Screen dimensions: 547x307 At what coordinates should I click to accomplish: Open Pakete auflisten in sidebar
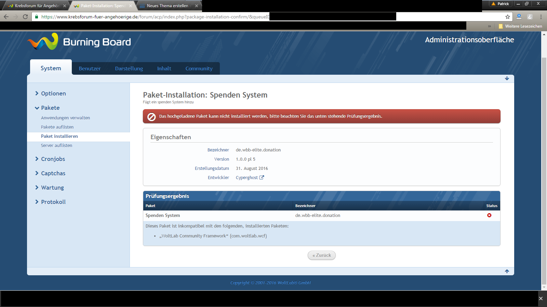[57, 127]
